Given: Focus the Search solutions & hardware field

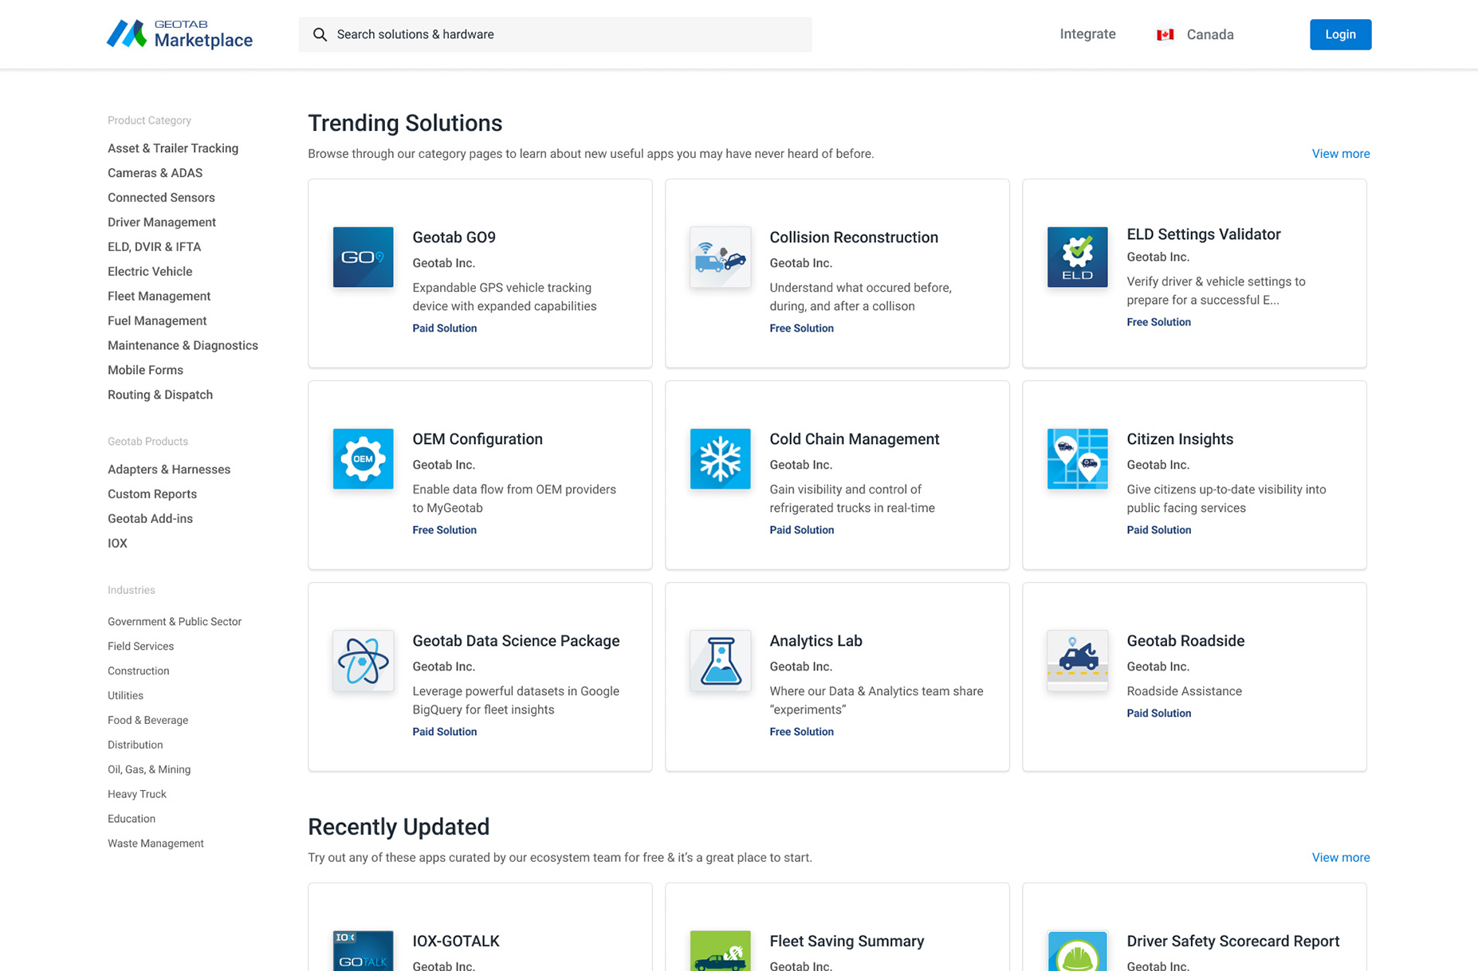Looking at the screenshot, I should 555,34.
